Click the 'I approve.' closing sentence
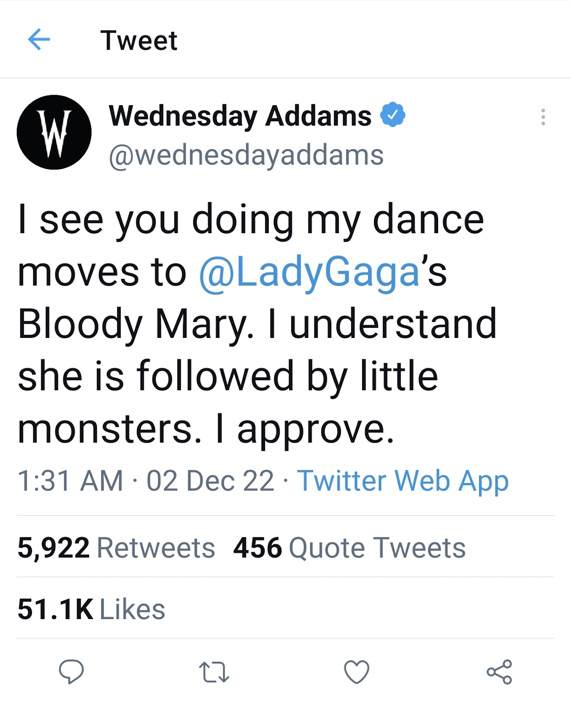Screen dimensions: 571x704 [305, 429]
